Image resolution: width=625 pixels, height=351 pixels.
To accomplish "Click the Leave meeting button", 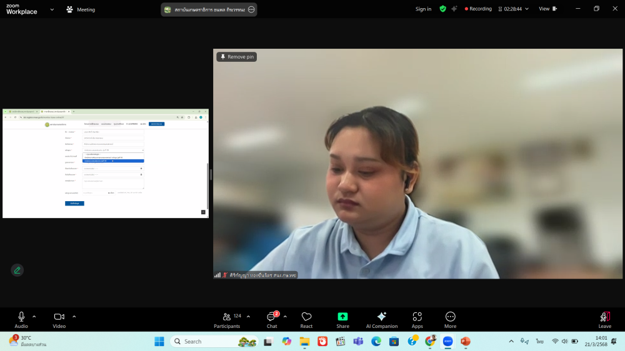I will pos(604,320).
